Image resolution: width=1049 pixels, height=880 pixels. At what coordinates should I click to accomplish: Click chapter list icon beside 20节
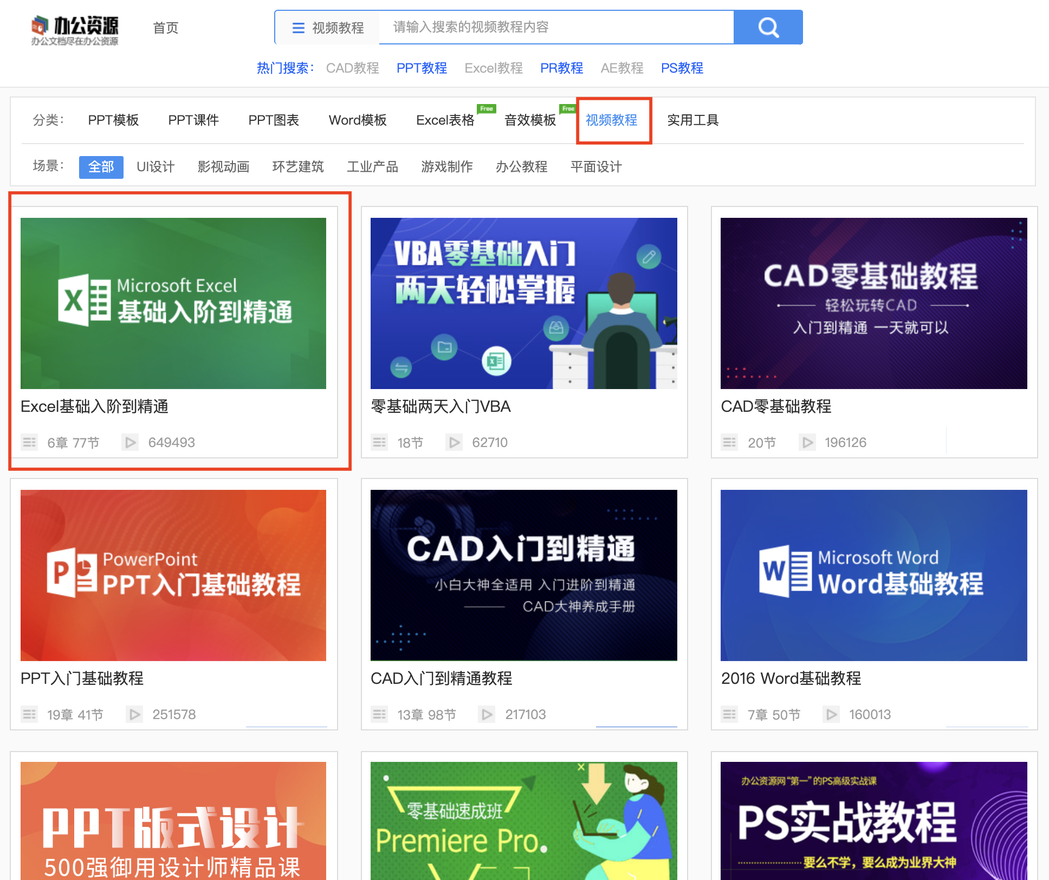coord(729,443)
